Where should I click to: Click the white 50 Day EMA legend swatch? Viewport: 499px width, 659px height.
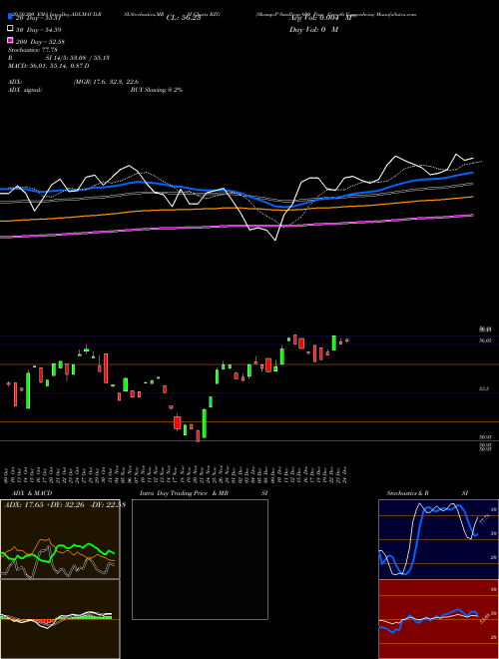(x=10, y=28)
